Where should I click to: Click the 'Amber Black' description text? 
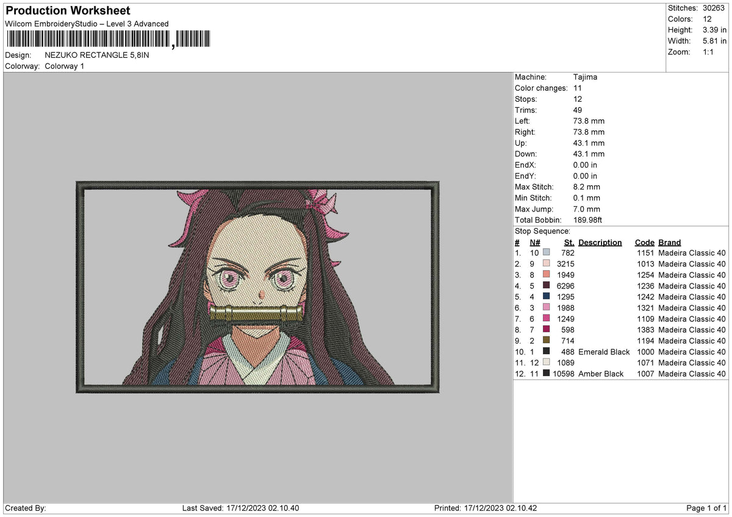point(601,374)
